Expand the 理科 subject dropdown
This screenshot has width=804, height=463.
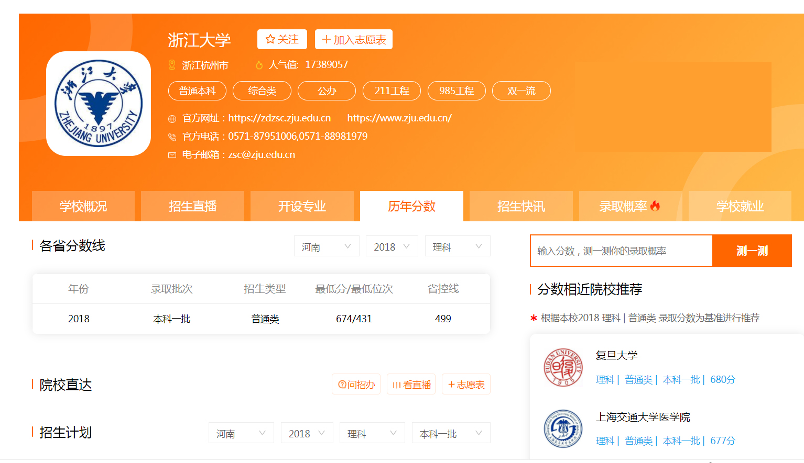457,245
